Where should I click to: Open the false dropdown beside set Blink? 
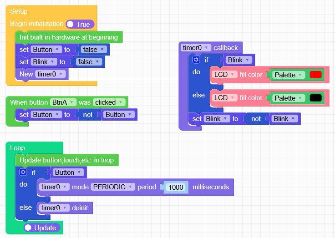tap(89, 62)
